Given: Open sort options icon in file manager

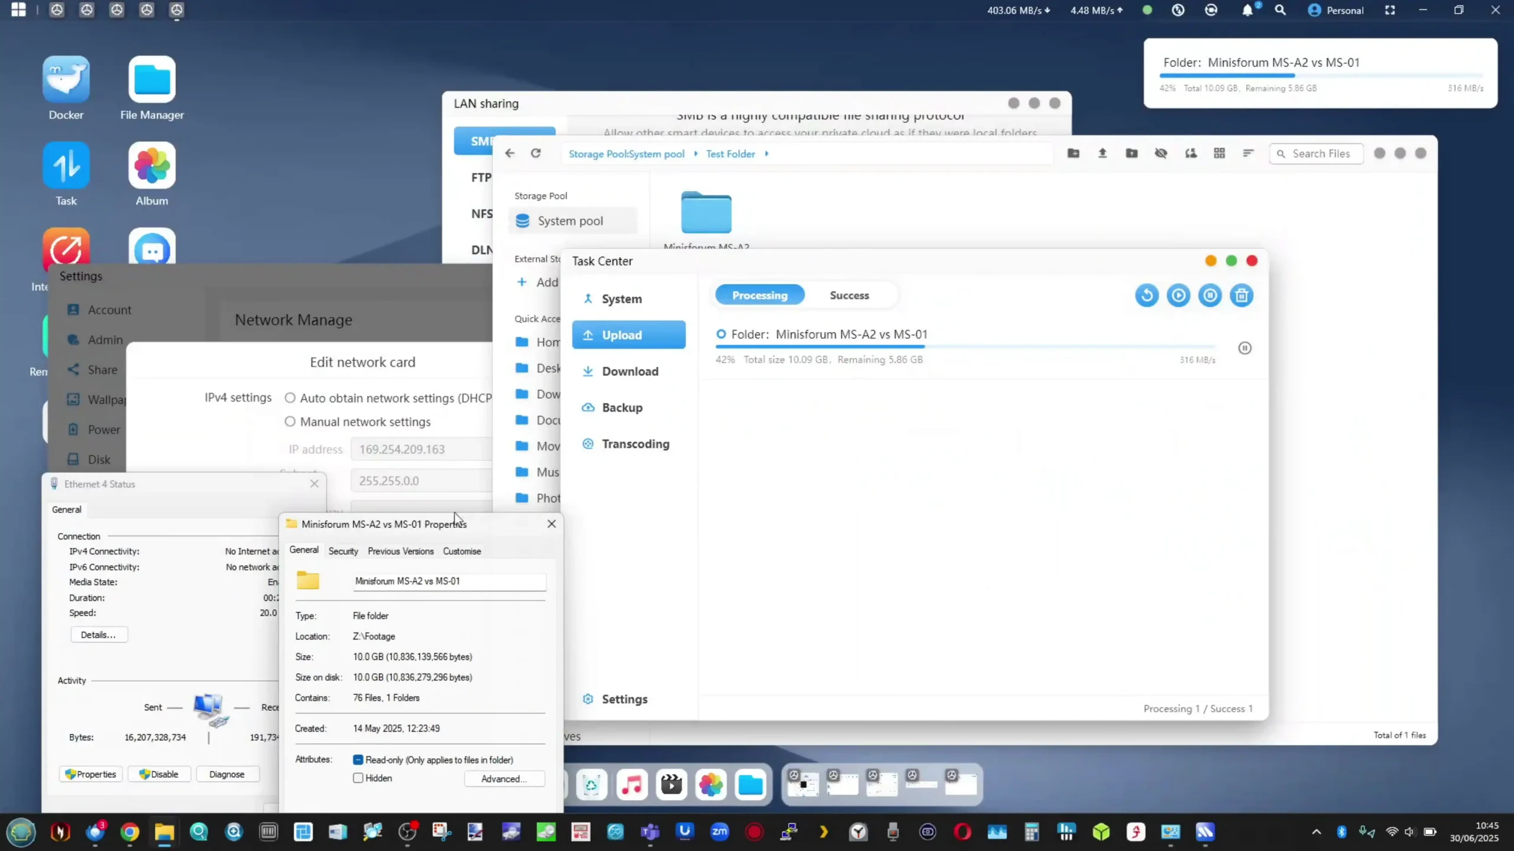Looking at the screenshot, I should 1248,154.
